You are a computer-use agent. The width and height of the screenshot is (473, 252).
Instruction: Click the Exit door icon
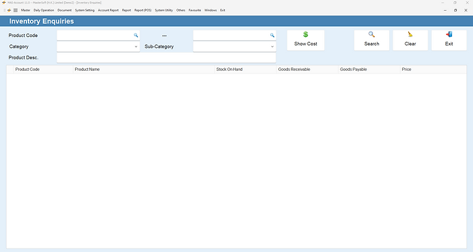tap(449, 34)
